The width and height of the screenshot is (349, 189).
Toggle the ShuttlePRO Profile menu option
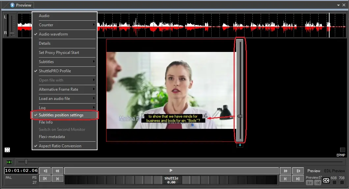click(x=55, y=71)
